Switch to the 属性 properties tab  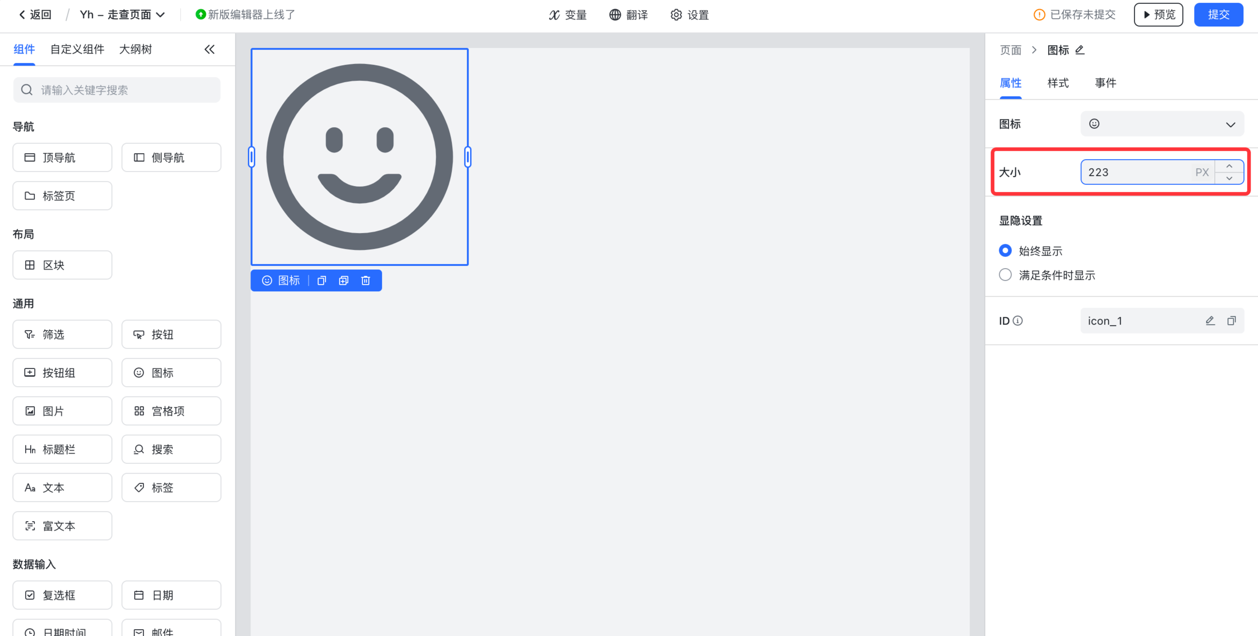(x=1010, y=83)
